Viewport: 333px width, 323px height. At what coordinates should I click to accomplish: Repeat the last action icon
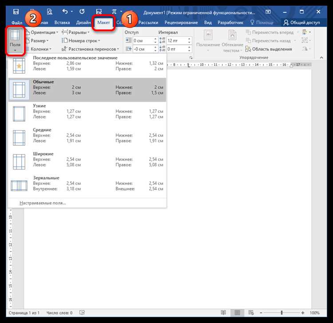click(x=82, y=11)
